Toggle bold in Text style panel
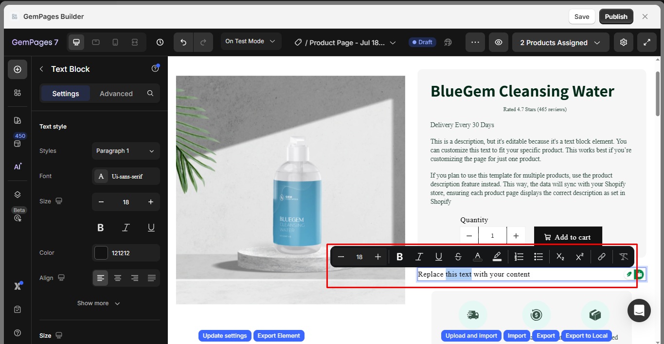Viewport: 664px width, 344px height. tap(101, 228)
